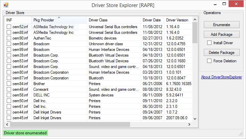Viewport: 246px width, 139px height.
Task: Click the Driver Store Explorer app icon
Action: [6, 5]
